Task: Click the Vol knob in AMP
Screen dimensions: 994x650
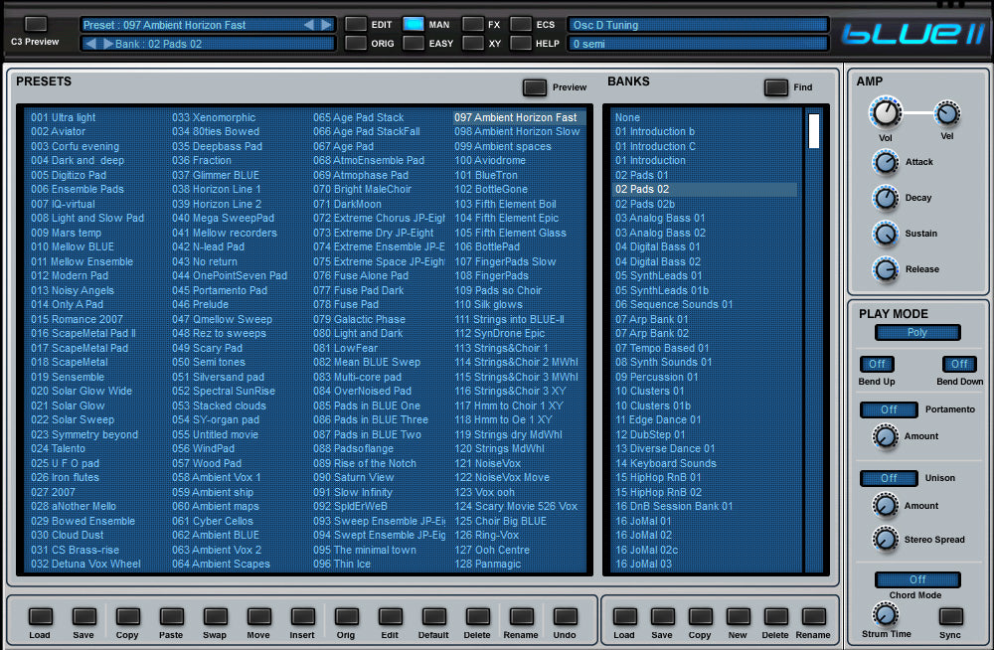Action: point(885,112)
